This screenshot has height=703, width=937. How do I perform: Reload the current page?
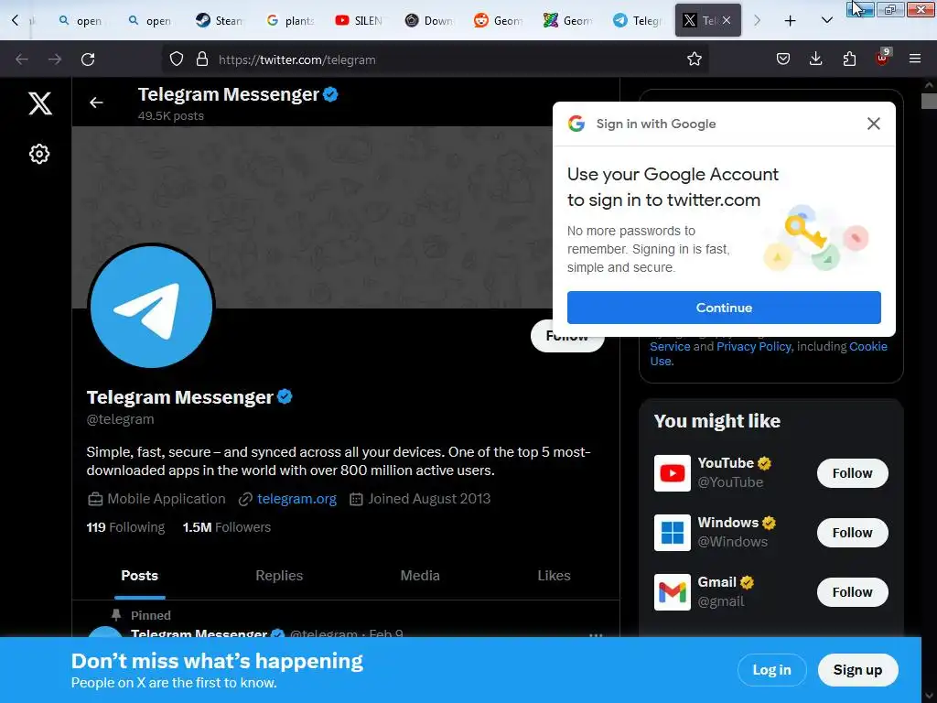(88, 59)
